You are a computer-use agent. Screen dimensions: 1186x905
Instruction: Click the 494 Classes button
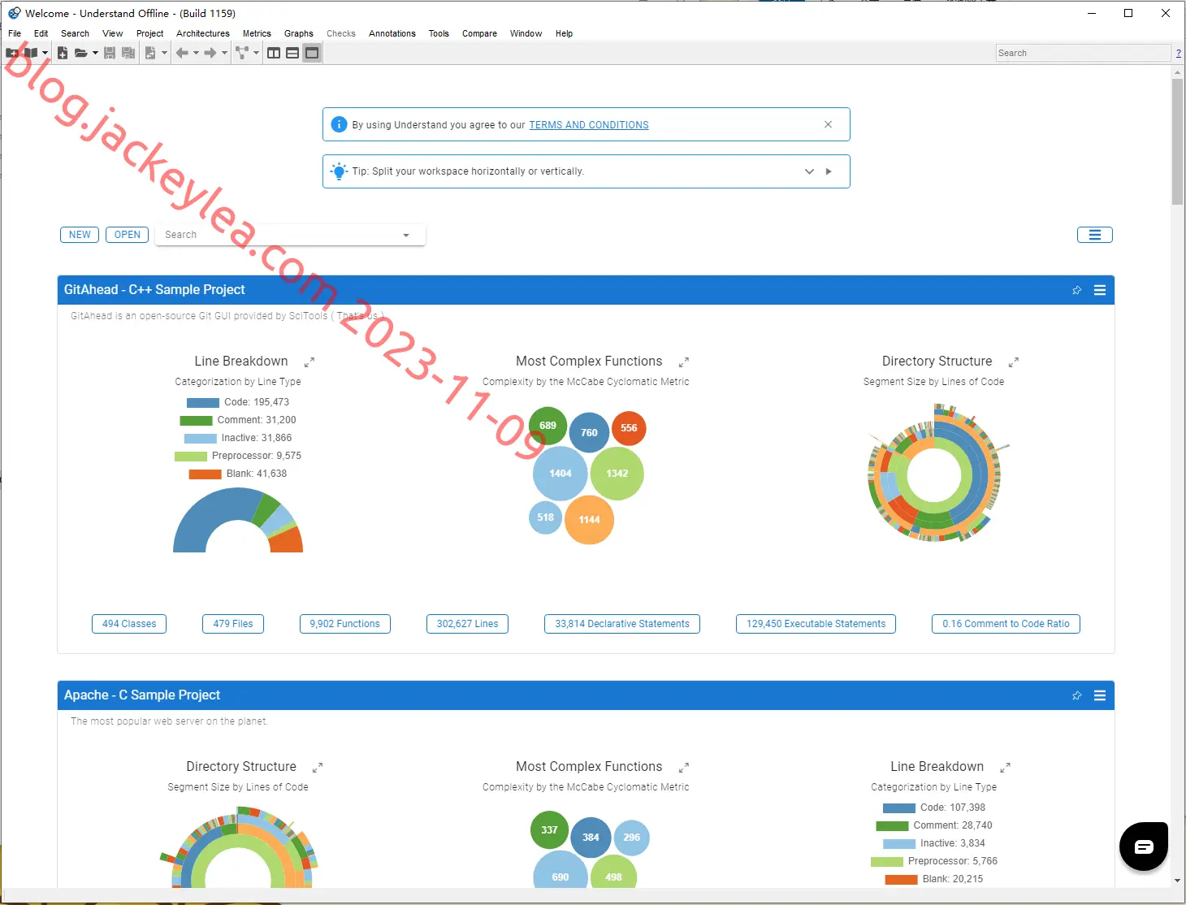click(x=129, y=624)
